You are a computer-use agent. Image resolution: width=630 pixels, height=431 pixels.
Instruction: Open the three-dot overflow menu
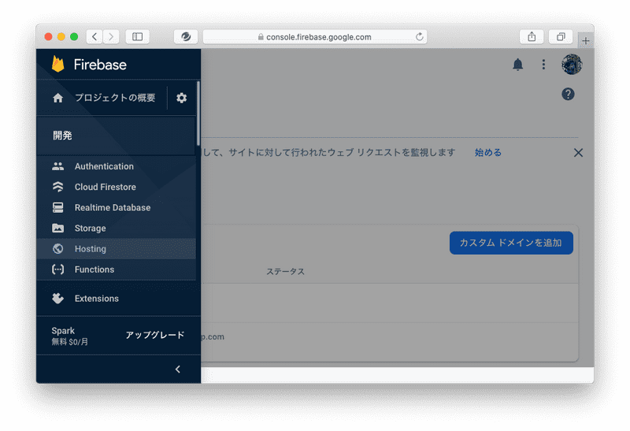coord(543,65)
